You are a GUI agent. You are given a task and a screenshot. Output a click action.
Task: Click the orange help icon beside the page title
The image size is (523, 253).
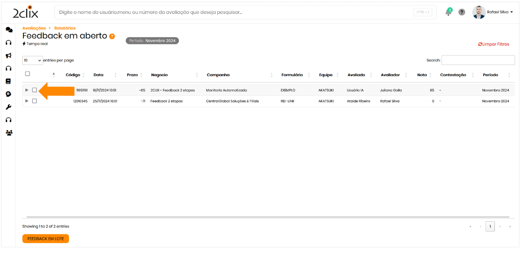112,36
